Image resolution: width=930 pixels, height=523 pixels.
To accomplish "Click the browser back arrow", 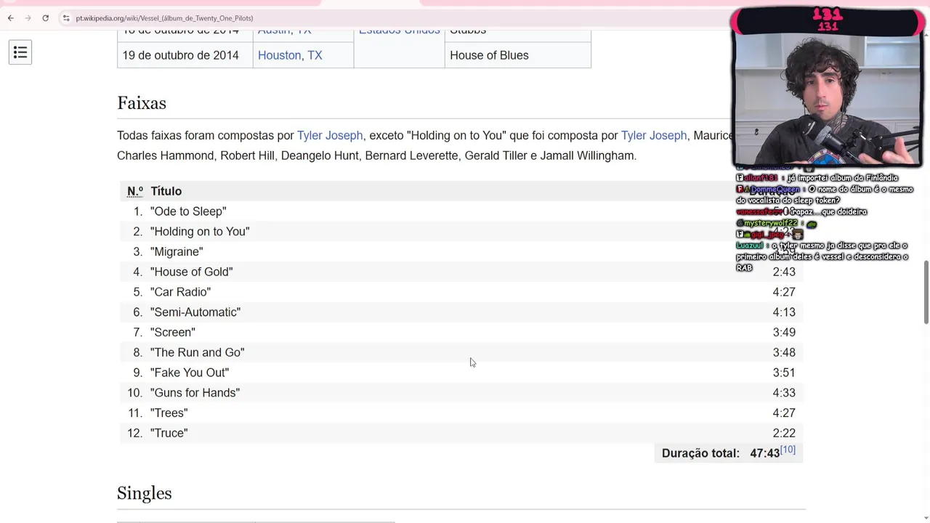I will 10,18.
